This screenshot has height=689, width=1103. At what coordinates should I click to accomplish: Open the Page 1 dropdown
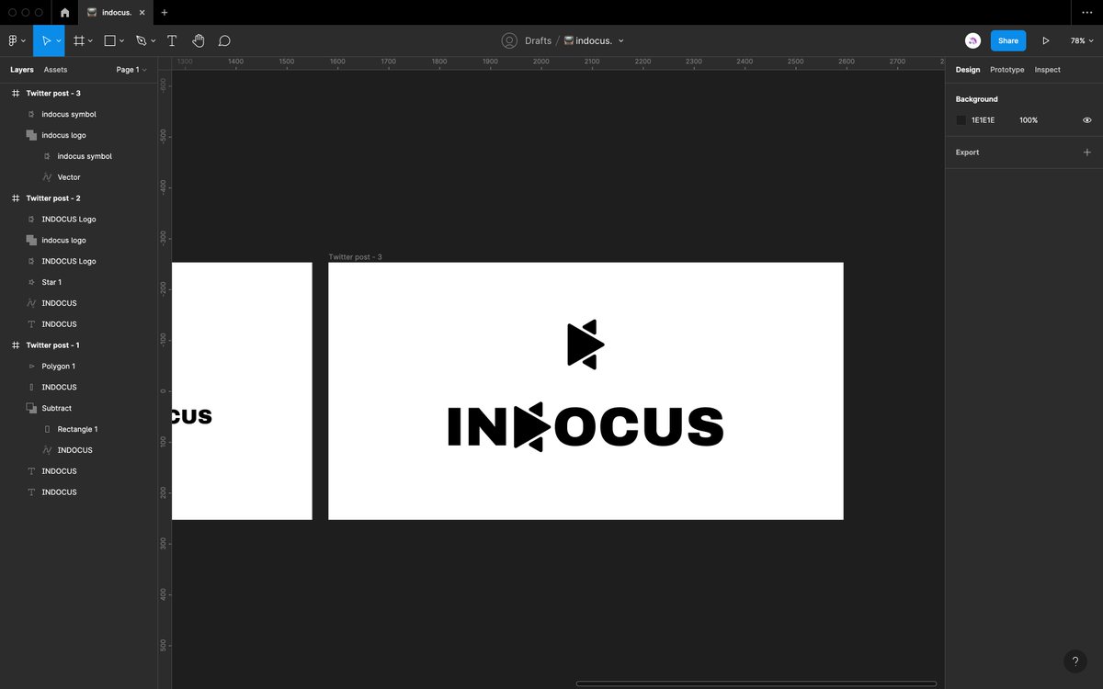click(x=131, y=70)
